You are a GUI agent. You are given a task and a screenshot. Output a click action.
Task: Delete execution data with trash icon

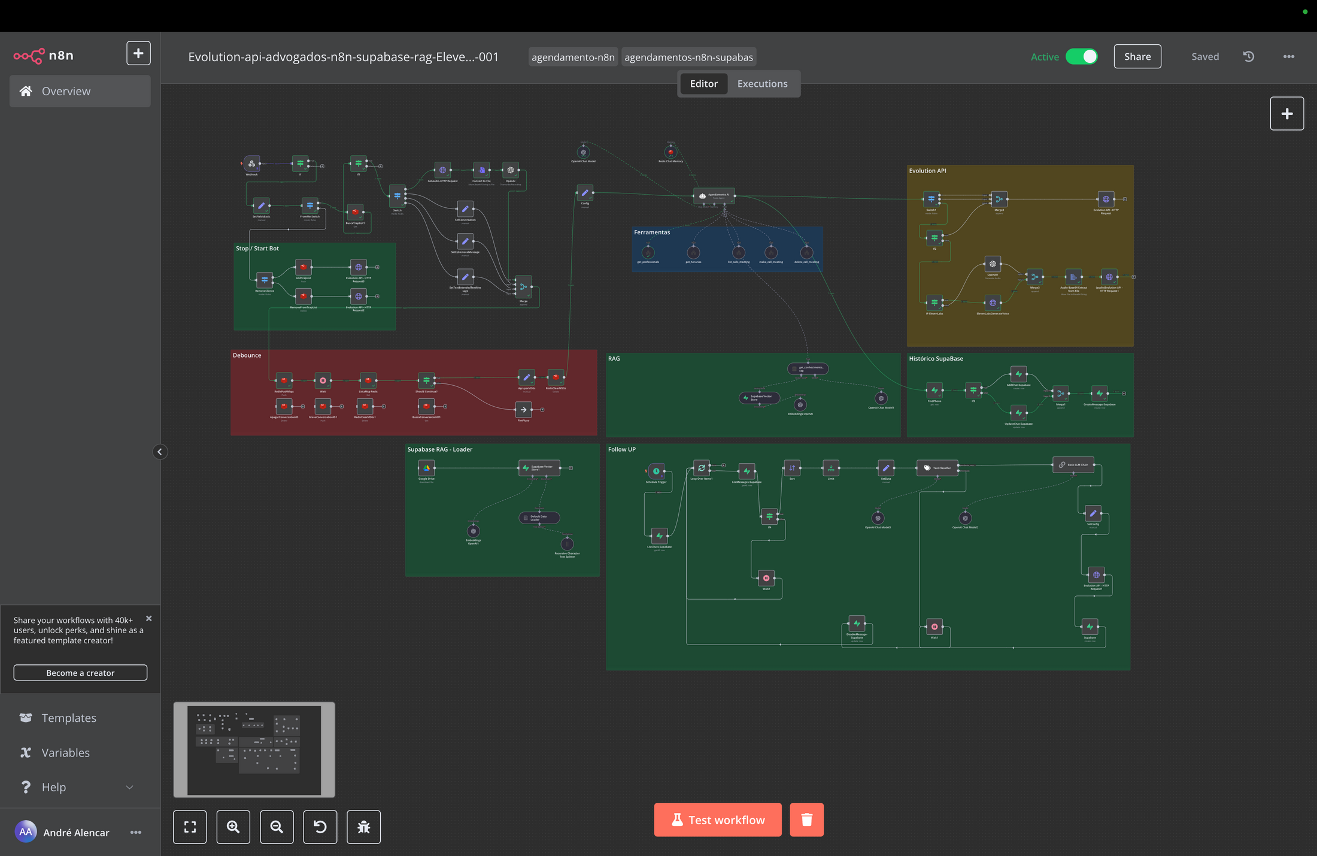806,819
